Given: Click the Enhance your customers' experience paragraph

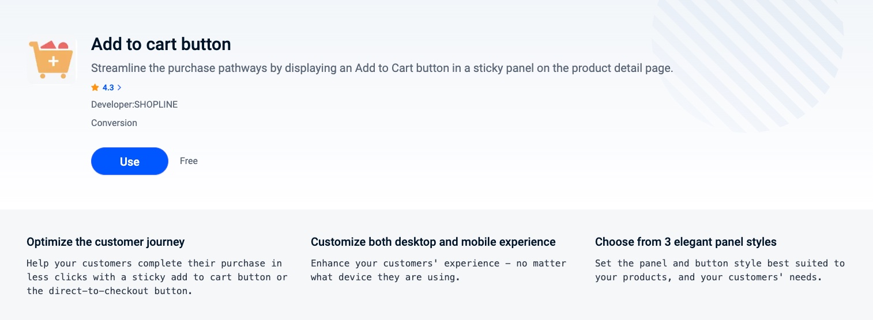Looking at the screenshot, I should 438,270.
